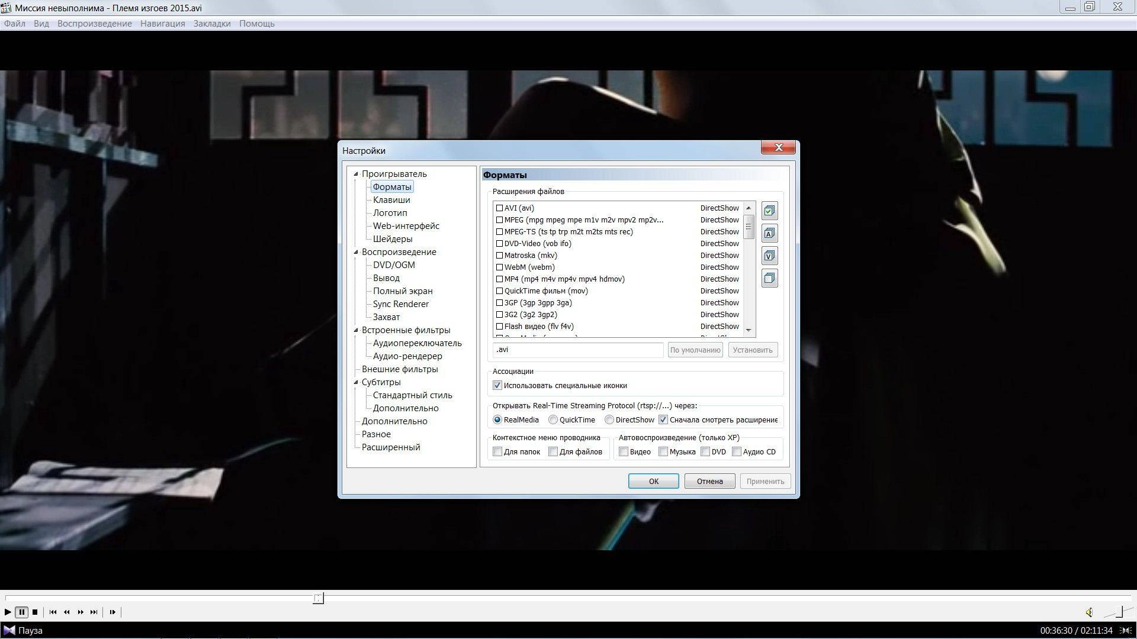This screenshot has width=1137, height=639.
Task: Check the Видео autoplay checkbox
Action: pyautogui.click(x=624, y=452)
